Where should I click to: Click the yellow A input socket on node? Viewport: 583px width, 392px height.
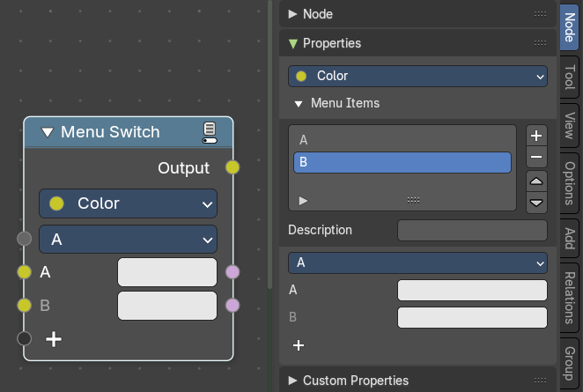24,272
